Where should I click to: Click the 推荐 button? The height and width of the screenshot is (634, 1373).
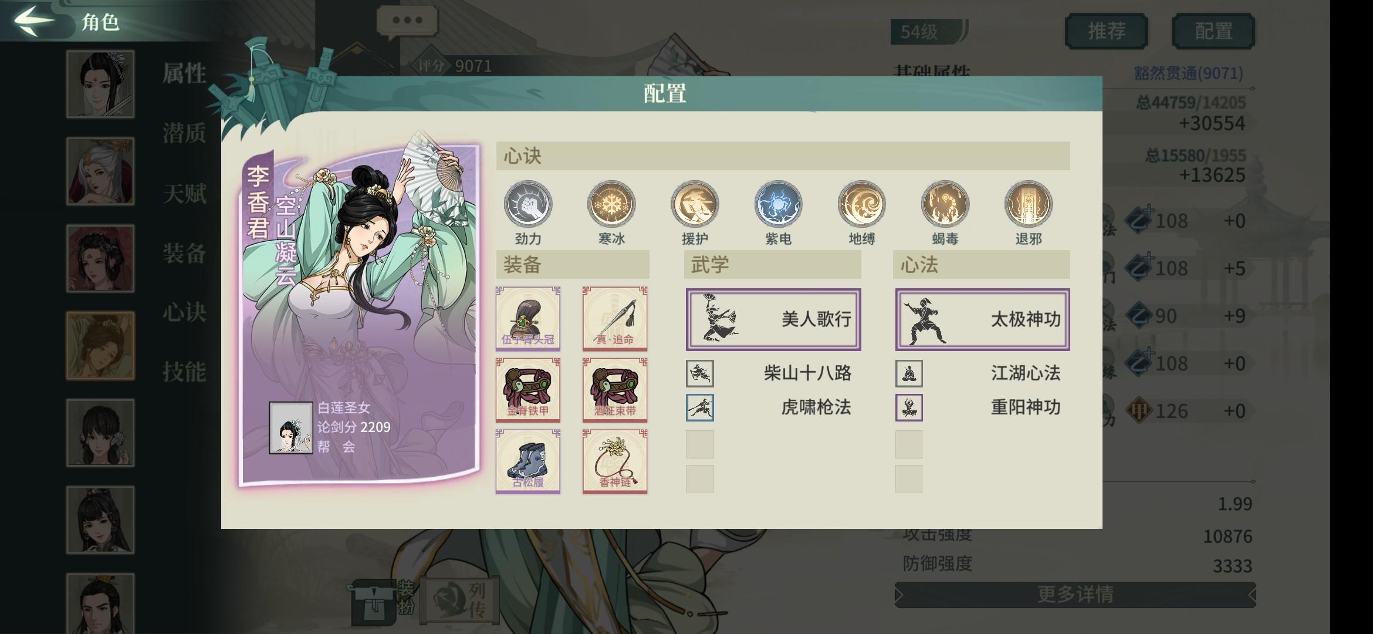[x=1106, y=31]
